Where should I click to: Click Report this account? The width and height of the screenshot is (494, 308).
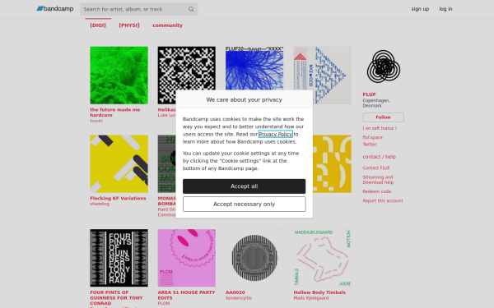383,201
